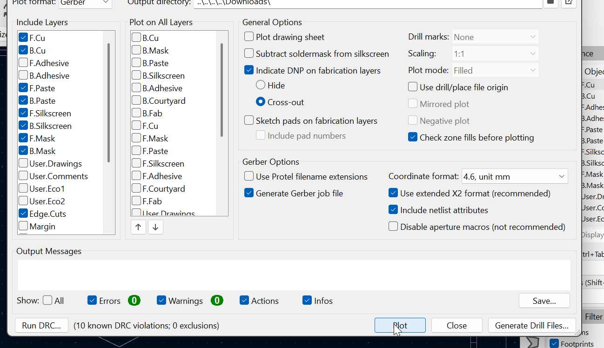Open the Drill marks dropdown
Image resolution: width=604 pixels, height=348 pixels.
495,37
